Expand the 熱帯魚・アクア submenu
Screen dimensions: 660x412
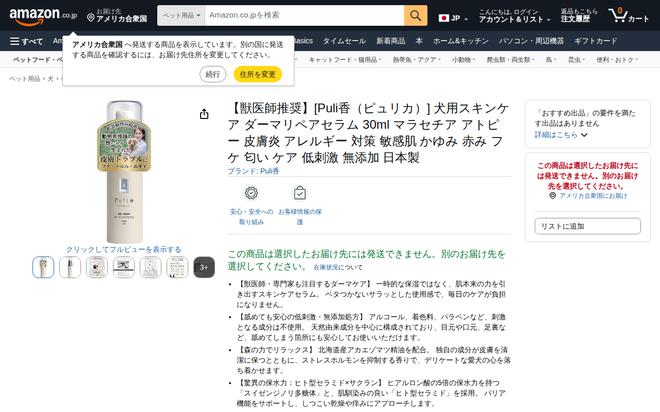(417, 60)
